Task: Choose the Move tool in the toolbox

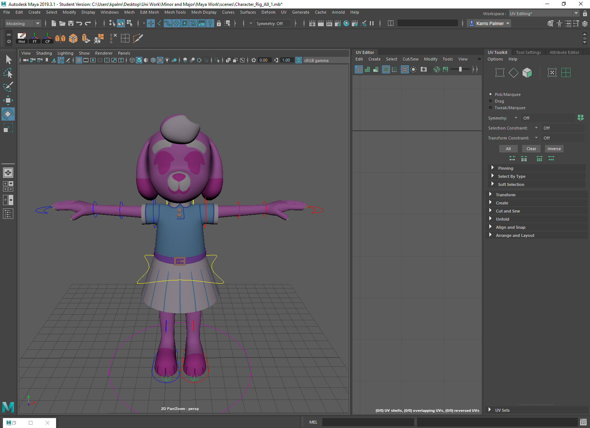Action: pyautogui.click(x=8, y=100)
